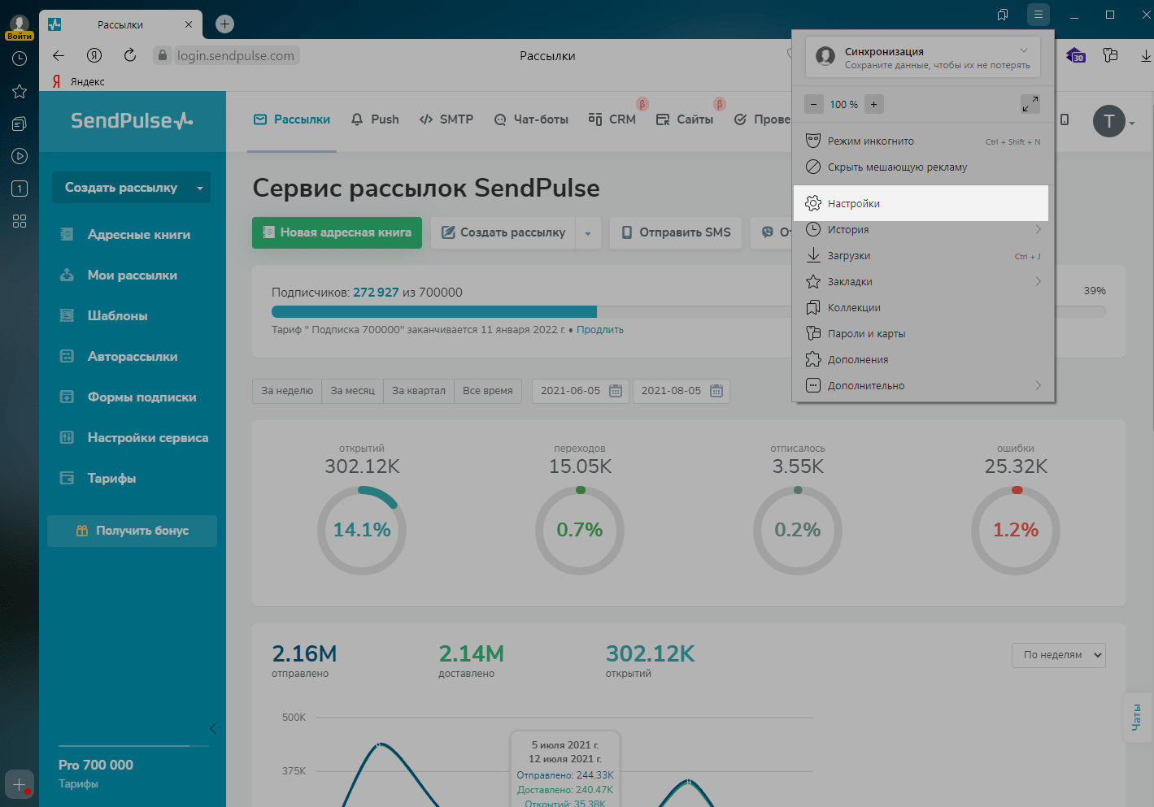This screenshot has height=807, width=1154.
Task: Expand Дополнительно submenu
Action: 923,385
